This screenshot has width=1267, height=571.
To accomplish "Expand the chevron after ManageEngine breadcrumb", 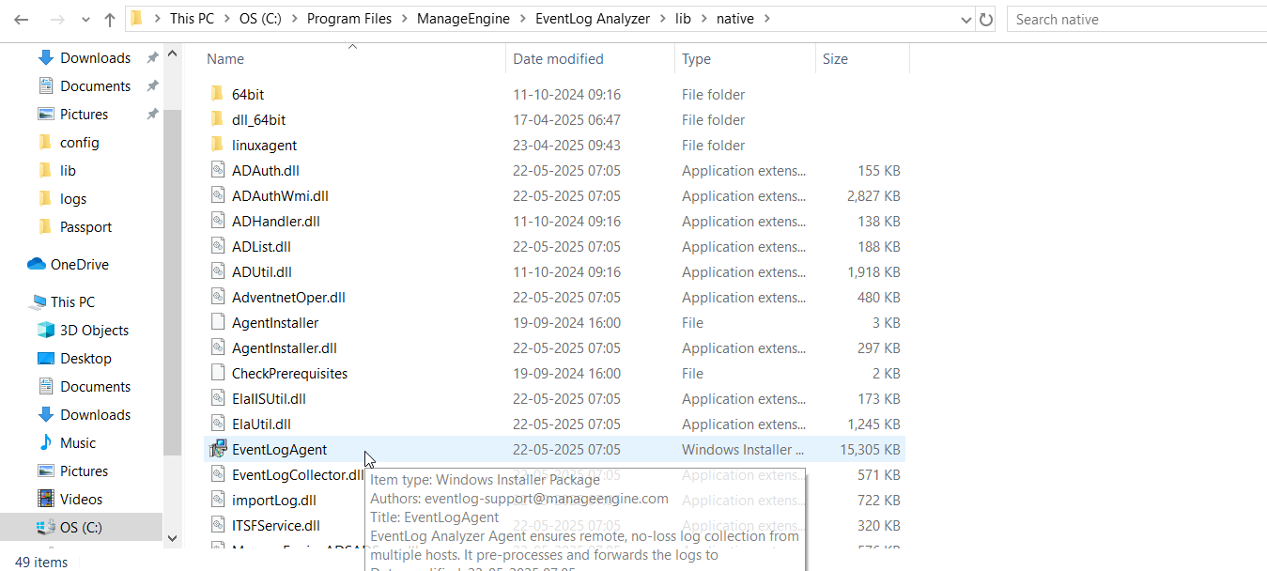I will pos(523,19).
